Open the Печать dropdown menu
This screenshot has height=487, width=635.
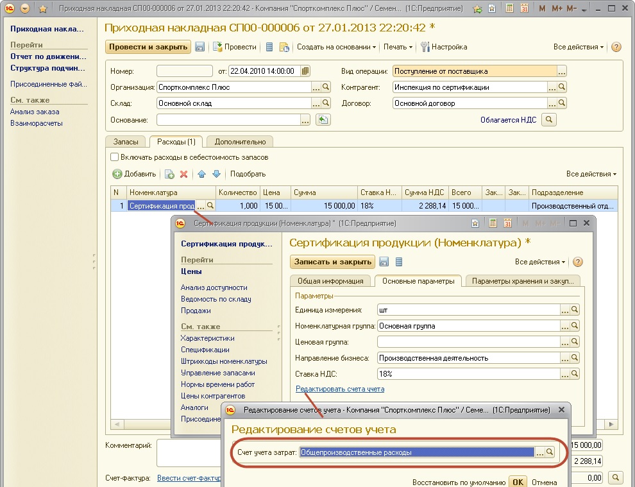(x=398, y=47)
